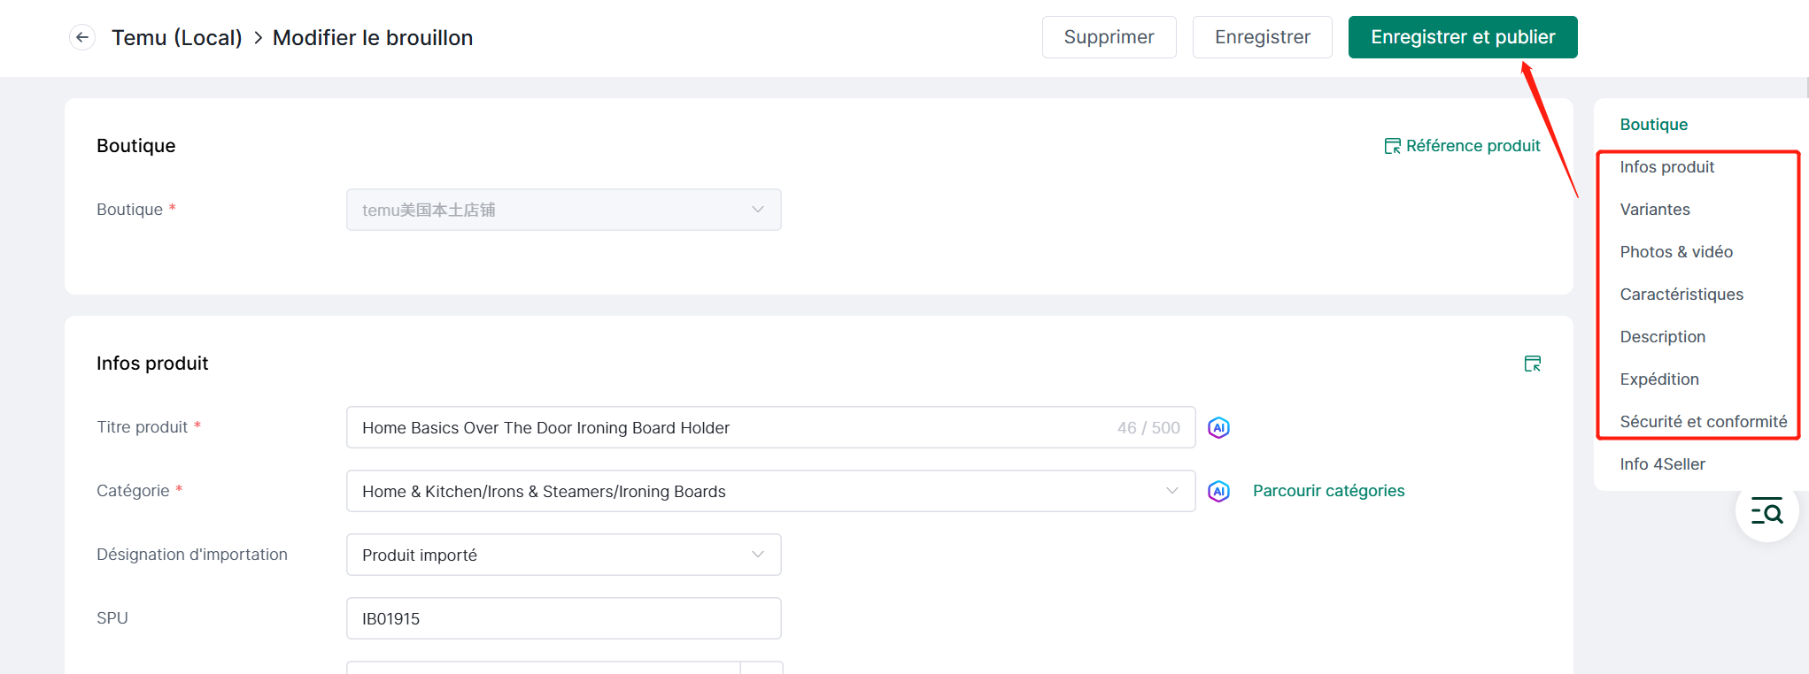Click Référence produit link
Screen dimensions: 1809x674
pyautogui.click(x=1462, y=146)
